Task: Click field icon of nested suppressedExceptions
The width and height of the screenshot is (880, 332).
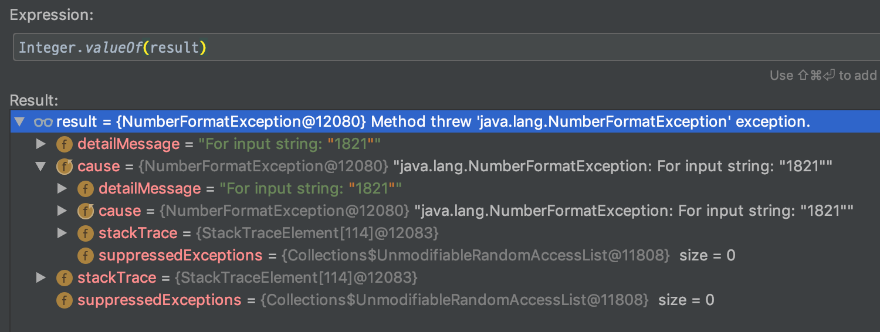Action: tap(85, 256)
